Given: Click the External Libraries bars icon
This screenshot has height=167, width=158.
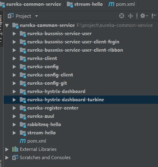Looking at the screenshot, I should (15, 149).
